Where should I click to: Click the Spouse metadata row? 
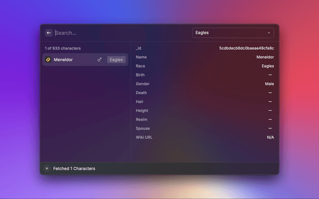(x=204, y=128)
